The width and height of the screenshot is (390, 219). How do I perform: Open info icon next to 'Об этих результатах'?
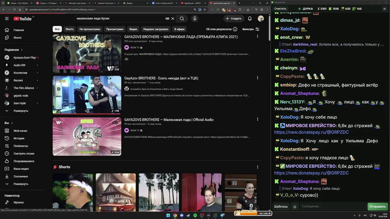(x=235, y=29)
